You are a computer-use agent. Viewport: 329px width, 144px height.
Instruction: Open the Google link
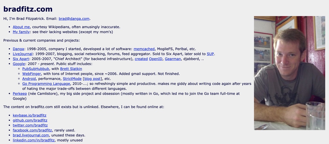19,64
